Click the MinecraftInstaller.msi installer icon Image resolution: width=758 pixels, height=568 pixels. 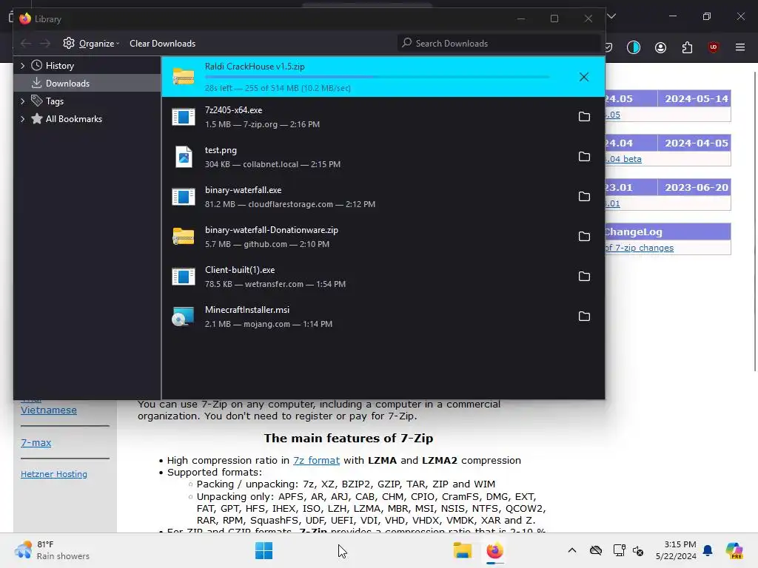coord(184,317)
